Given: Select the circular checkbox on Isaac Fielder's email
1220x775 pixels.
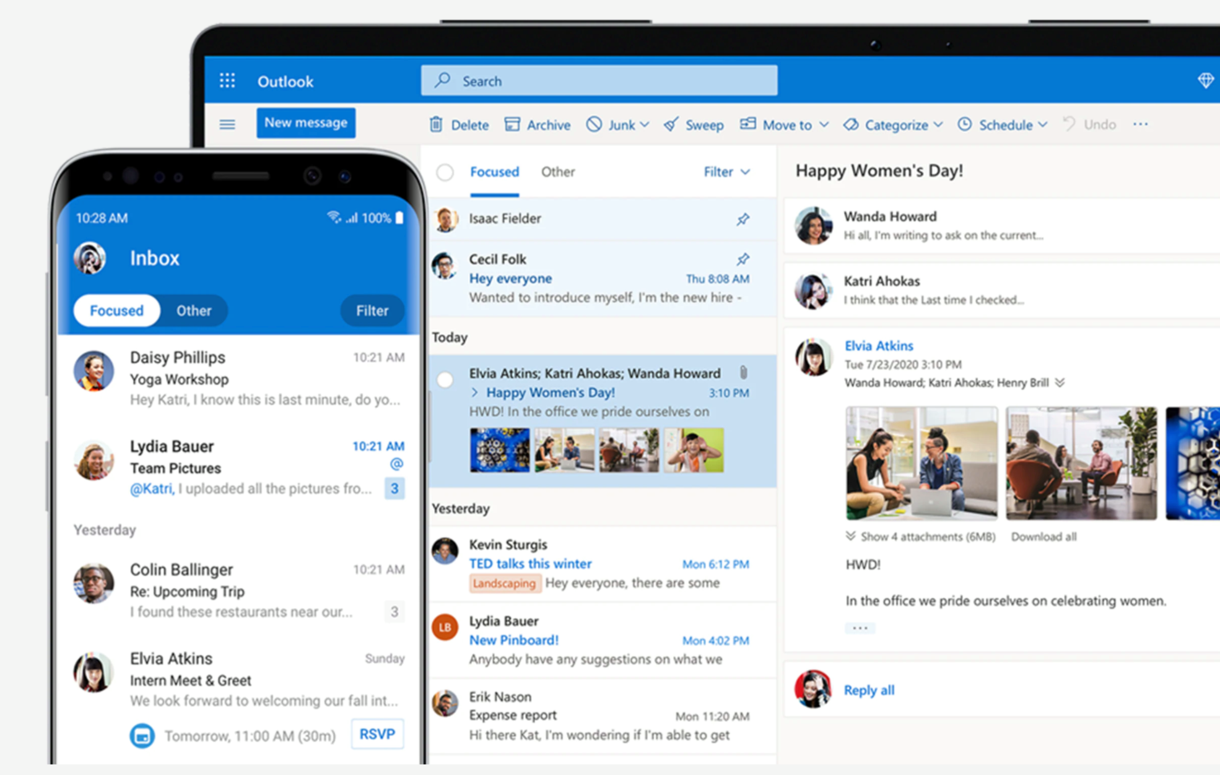Looking at the screenshot, I should click(x=445, y=219).
